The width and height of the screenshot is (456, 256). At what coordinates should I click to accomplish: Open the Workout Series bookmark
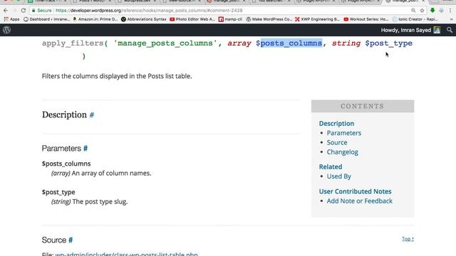[x=366, y=19]
